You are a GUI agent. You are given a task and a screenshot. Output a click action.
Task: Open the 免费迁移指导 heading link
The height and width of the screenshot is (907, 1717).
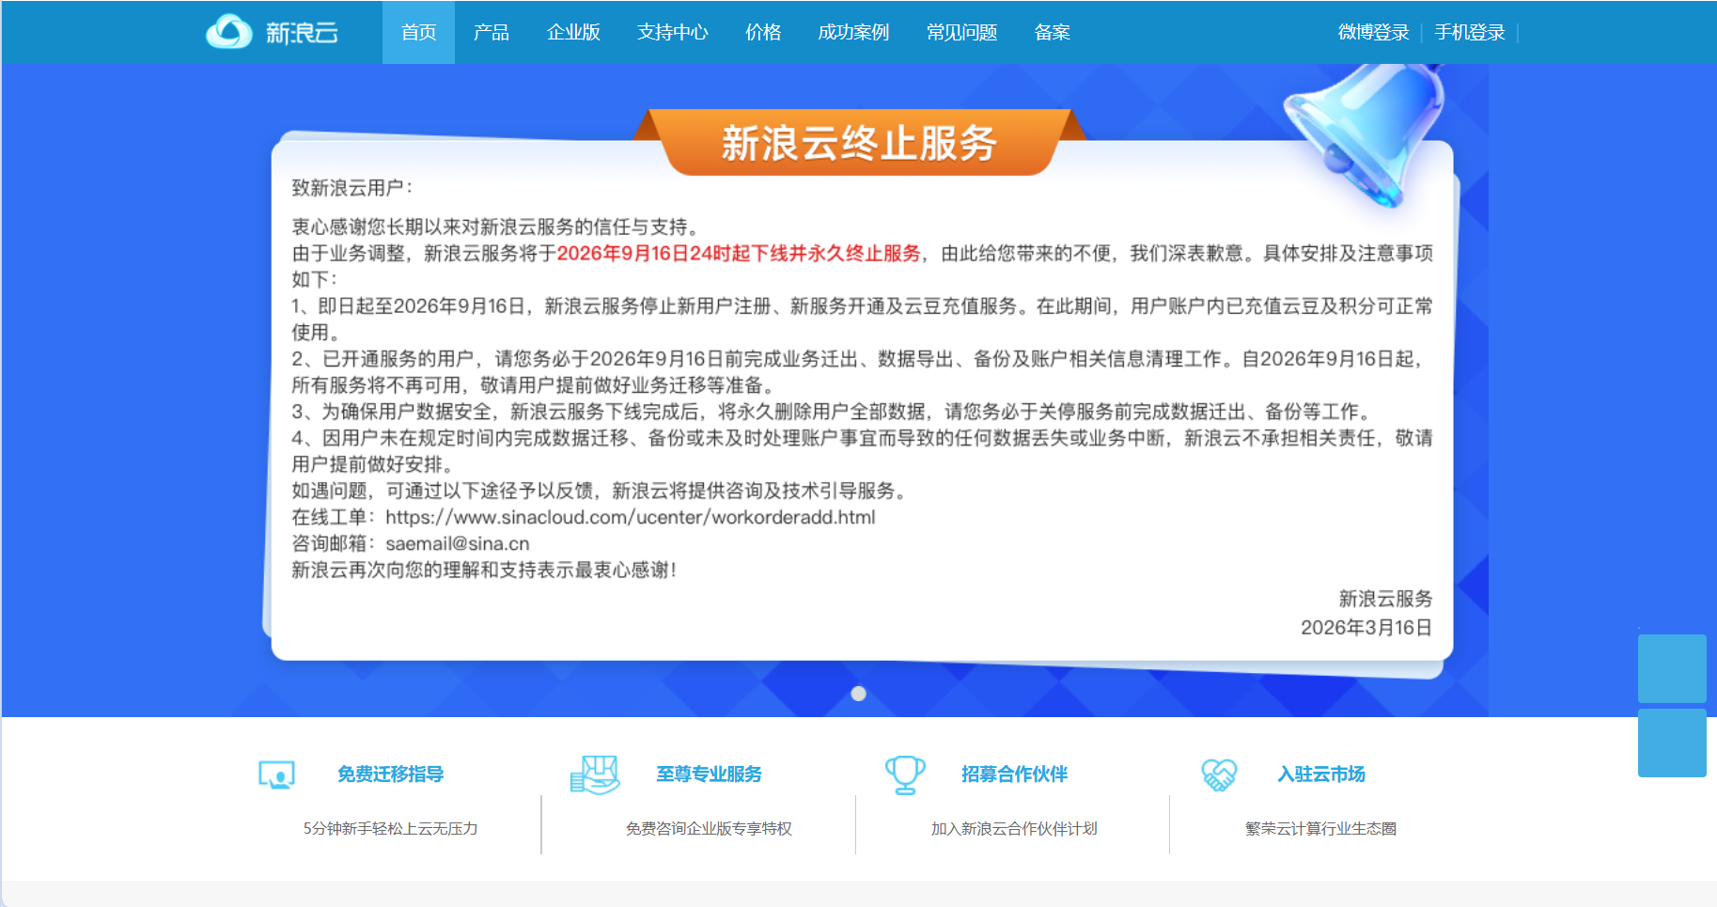tap(391, 774)
